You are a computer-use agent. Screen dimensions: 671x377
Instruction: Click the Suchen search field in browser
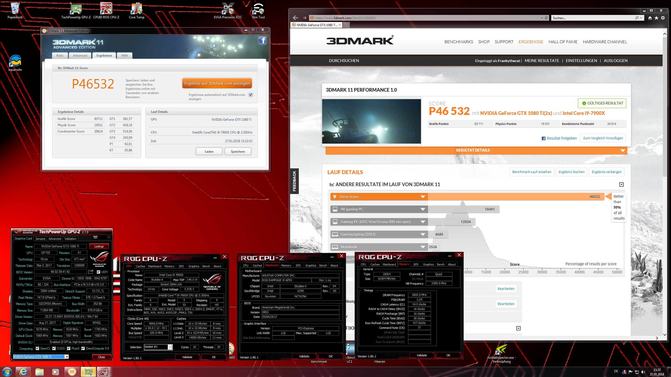coord(592,18)
